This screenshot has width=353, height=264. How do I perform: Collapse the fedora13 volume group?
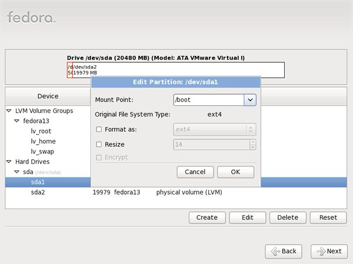tap(16, 121)
